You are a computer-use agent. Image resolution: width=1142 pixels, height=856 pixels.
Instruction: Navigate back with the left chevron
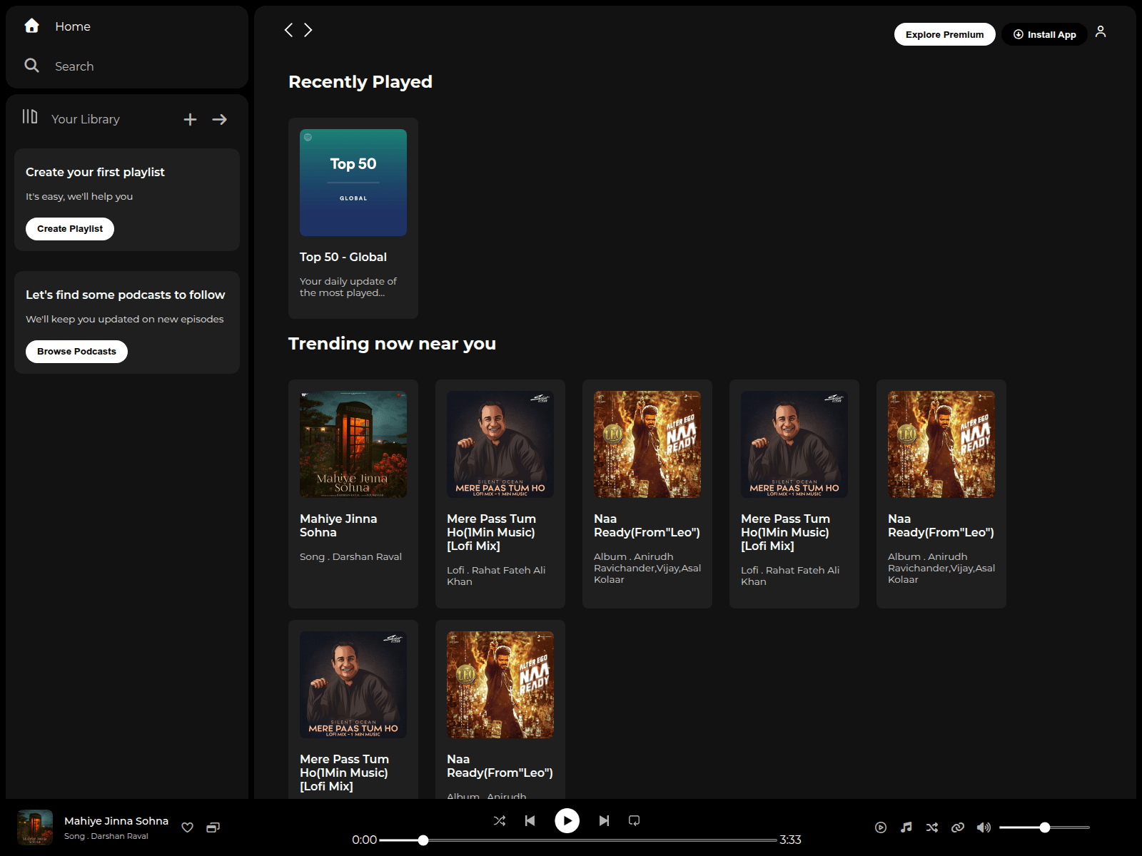288,30
